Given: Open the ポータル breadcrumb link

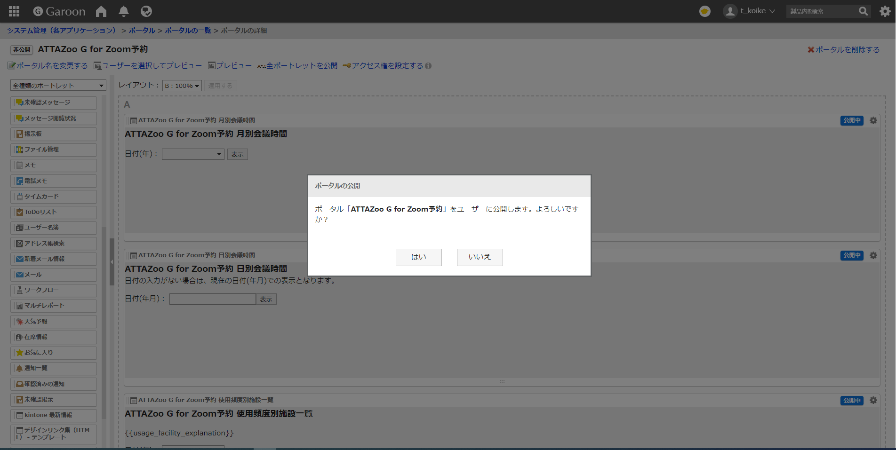Looking at the screenshot, I should [142, 31].
